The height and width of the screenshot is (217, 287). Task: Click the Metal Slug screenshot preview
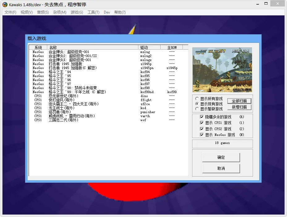[222, 70]
